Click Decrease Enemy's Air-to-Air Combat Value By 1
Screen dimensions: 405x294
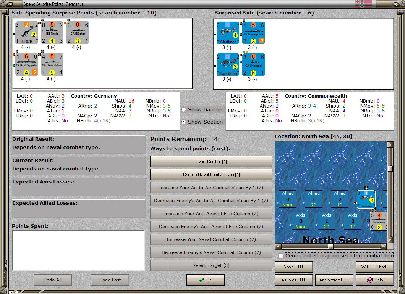[211, 200]
